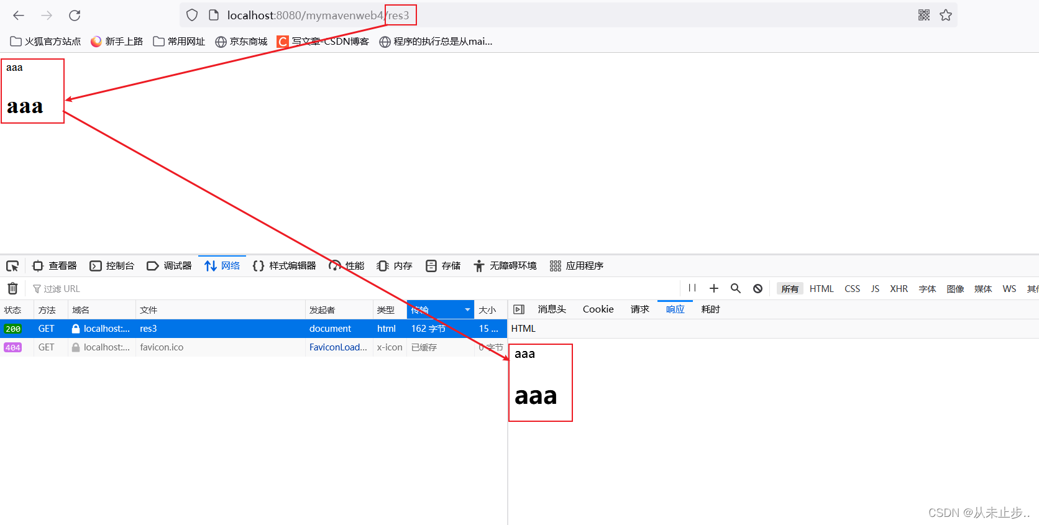Sort by 发起者 column header
This screenshot has width=1039, height=525.
pos(339,310)
